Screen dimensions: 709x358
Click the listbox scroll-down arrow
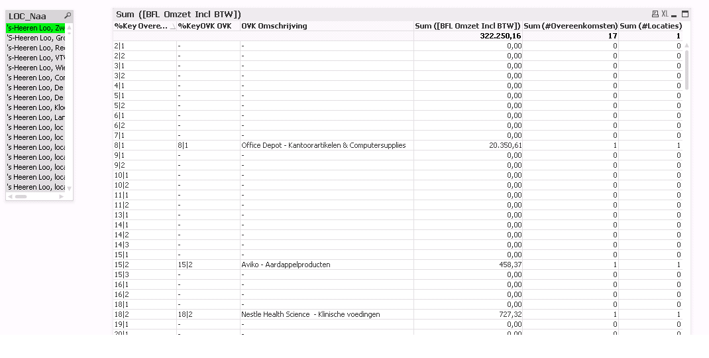(x=69, y=188)
